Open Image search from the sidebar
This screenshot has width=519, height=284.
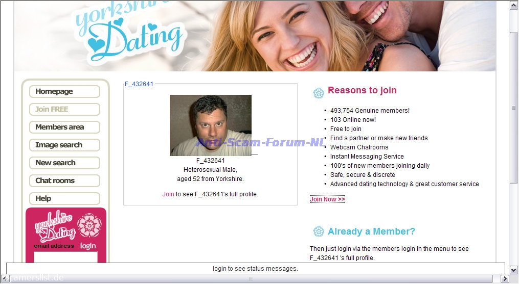[x=64, y=145]
